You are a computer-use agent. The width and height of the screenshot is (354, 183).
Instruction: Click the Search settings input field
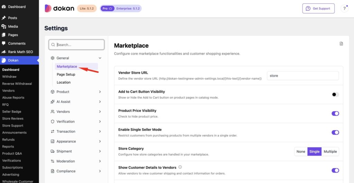pos(76,45)
